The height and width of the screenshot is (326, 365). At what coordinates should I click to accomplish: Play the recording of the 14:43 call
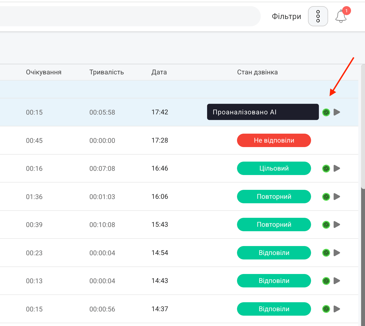coord(337,281)
